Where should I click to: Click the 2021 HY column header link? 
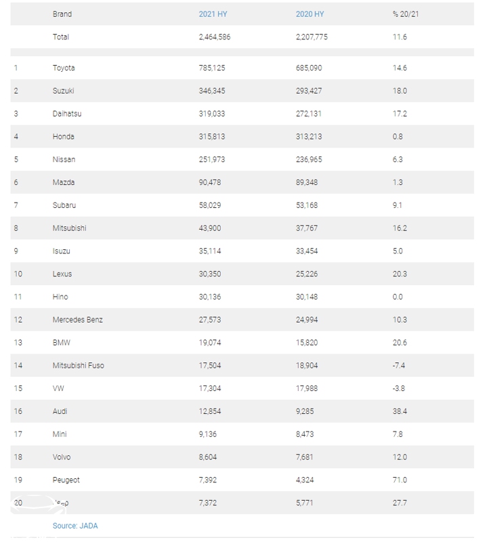[x=212, y=14]
